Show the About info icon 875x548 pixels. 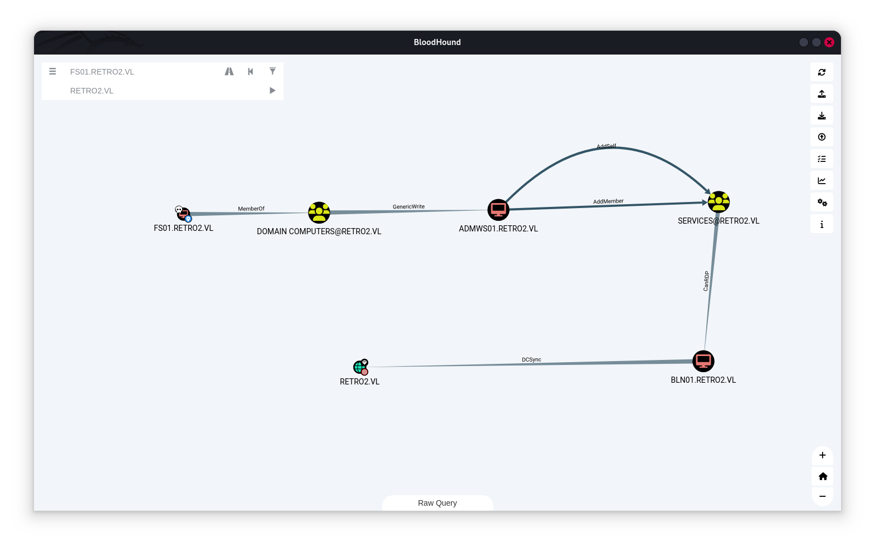[x=822, y=224]
